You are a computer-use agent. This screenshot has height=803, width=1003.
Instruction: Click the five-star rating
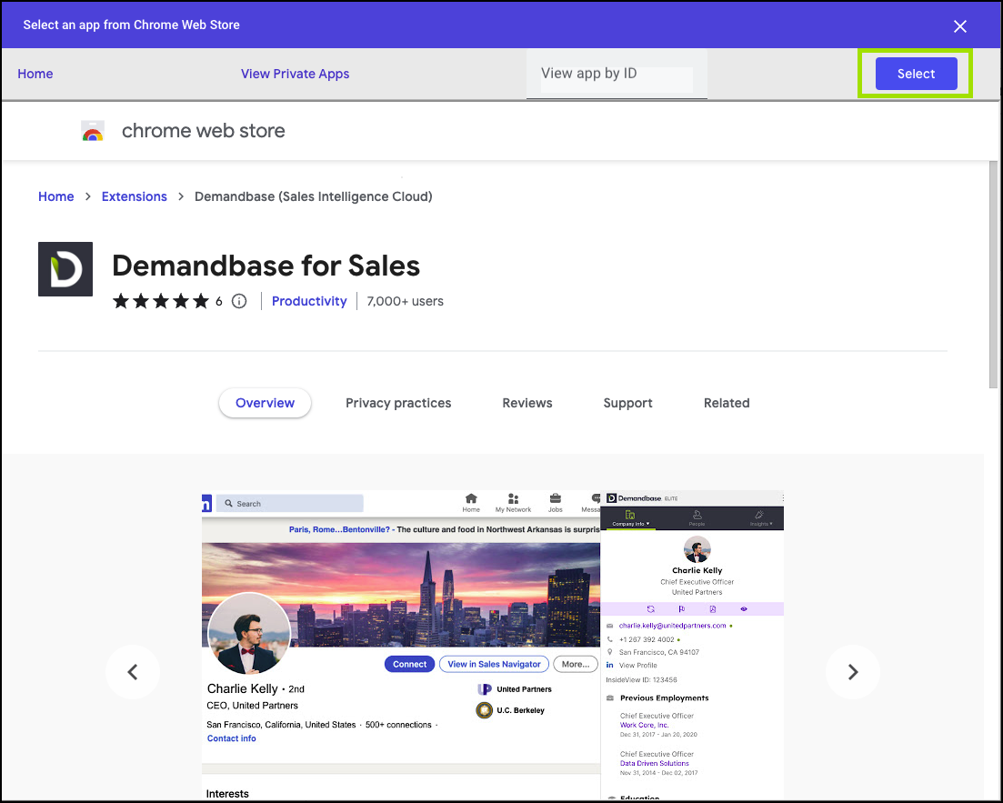[161, 301]
